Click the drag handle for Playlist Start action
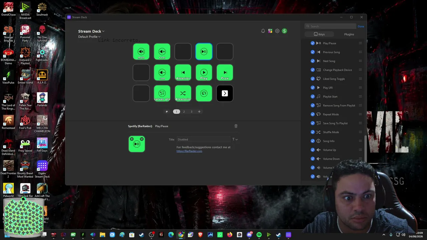The height and width of the screenshot is (240, 427). click(x=360, y=97)
